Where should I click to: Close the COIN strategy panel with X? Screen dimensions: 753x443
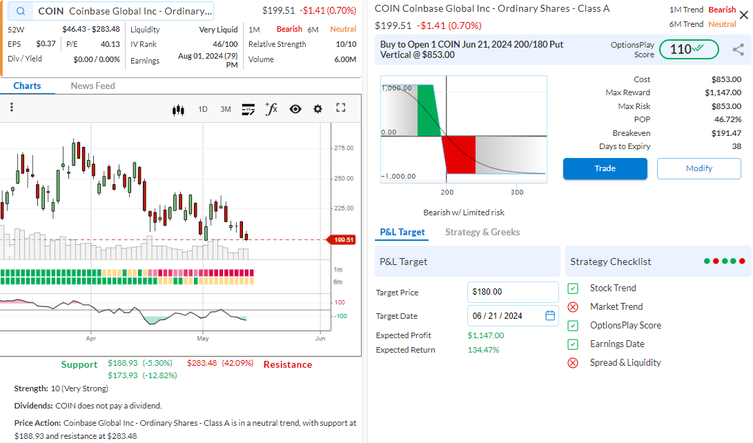pyautogui.click(x=744, y=15)
